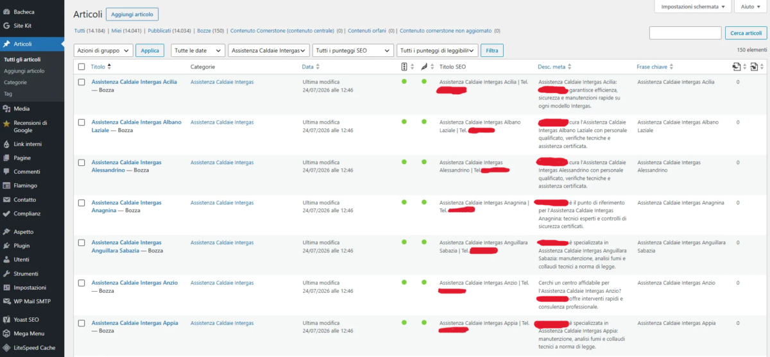
Task: Click the Cerca articoli button
Action: (x=746, y=33)
